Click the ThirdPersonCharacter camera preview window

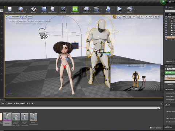135,78
